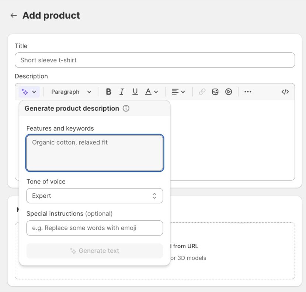This screenshot has width=306, height=292.
Task: Underline text using the toolbar icon
Action: tap(135, 92)
